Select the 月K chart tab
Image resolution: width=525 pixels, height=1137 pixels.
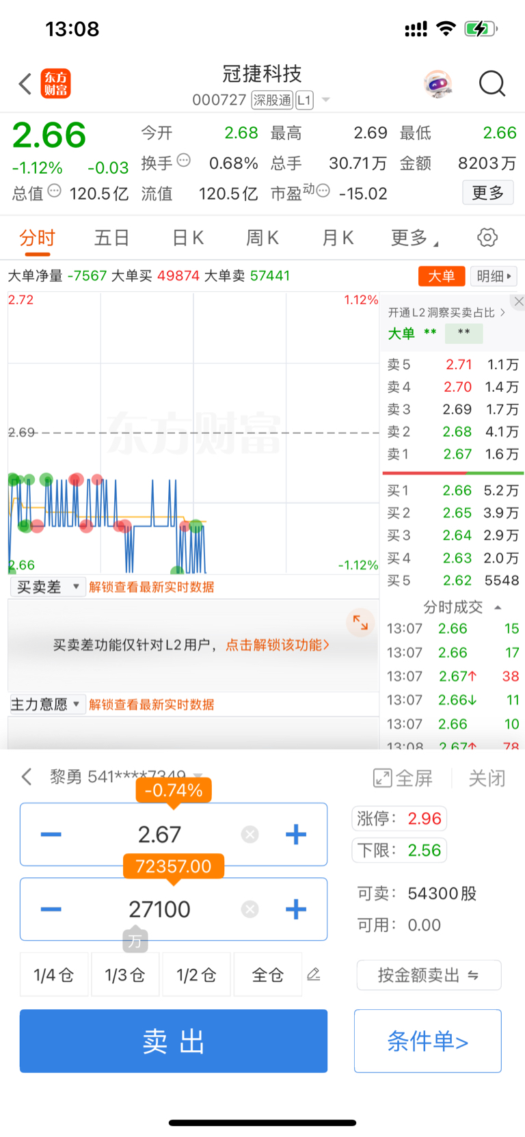point(338,238)
